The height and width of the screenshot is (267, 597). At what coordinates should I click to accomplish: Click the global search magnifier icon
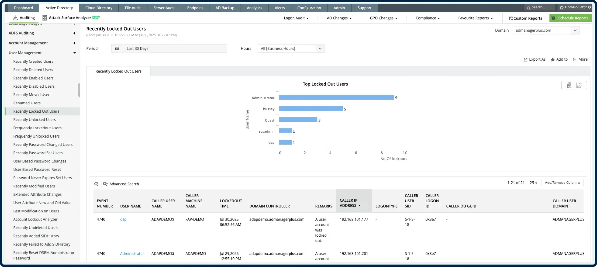tap(529, 8)
